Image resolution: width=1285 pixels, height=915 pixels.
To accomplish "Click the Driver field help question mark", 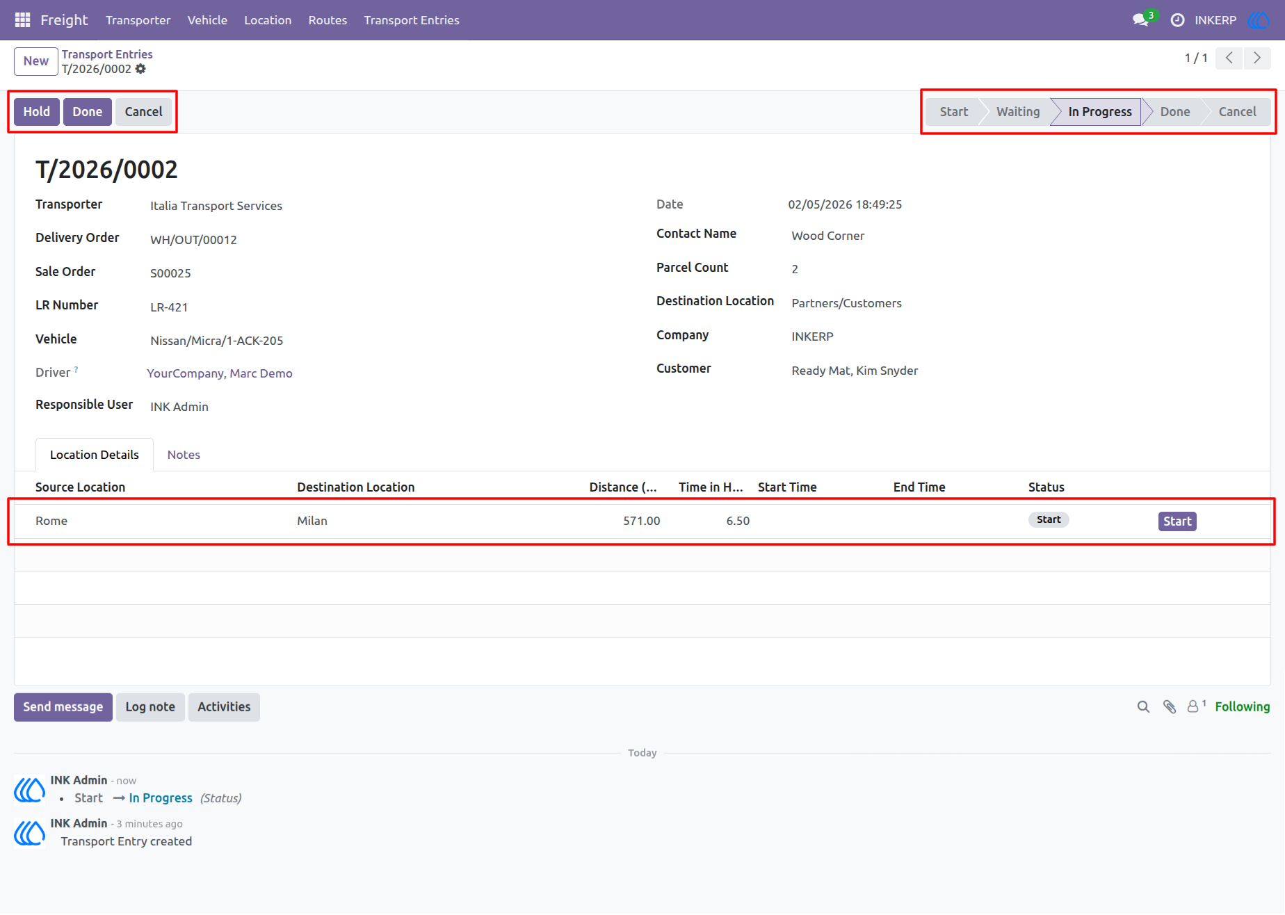I will 76,370.
